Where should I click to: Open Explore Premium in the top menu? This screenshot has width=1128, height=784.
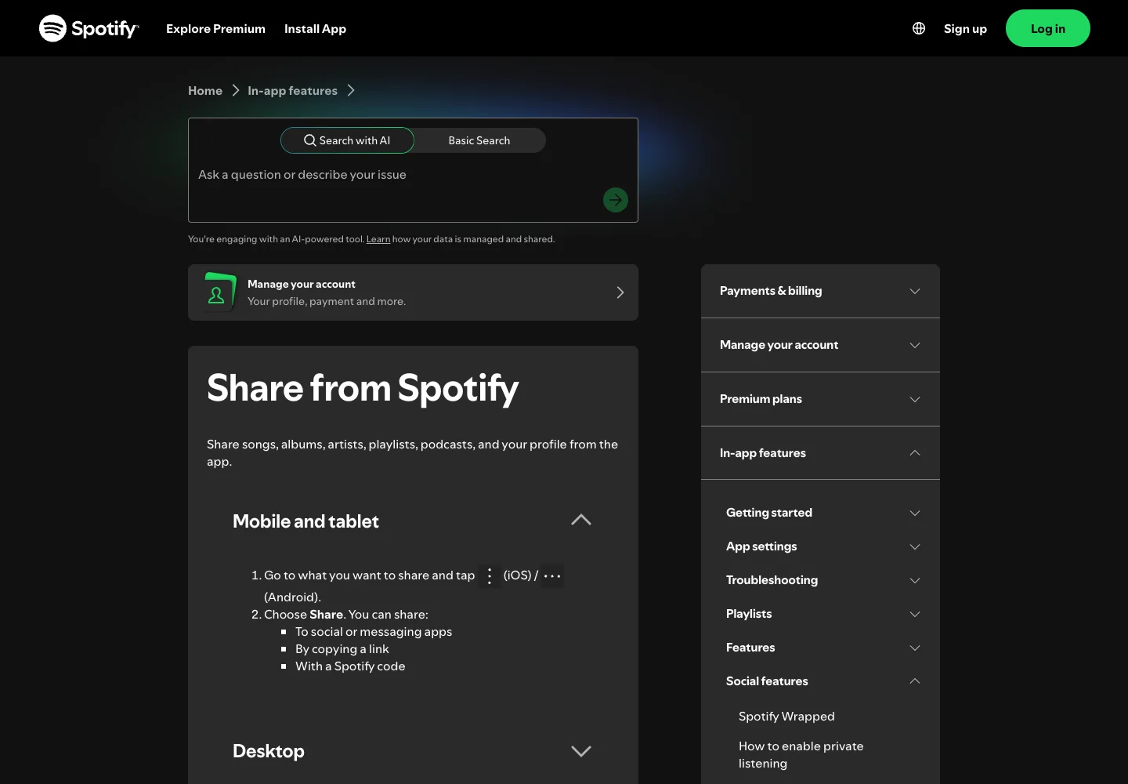pyautogui.click(x=215, y=28)
